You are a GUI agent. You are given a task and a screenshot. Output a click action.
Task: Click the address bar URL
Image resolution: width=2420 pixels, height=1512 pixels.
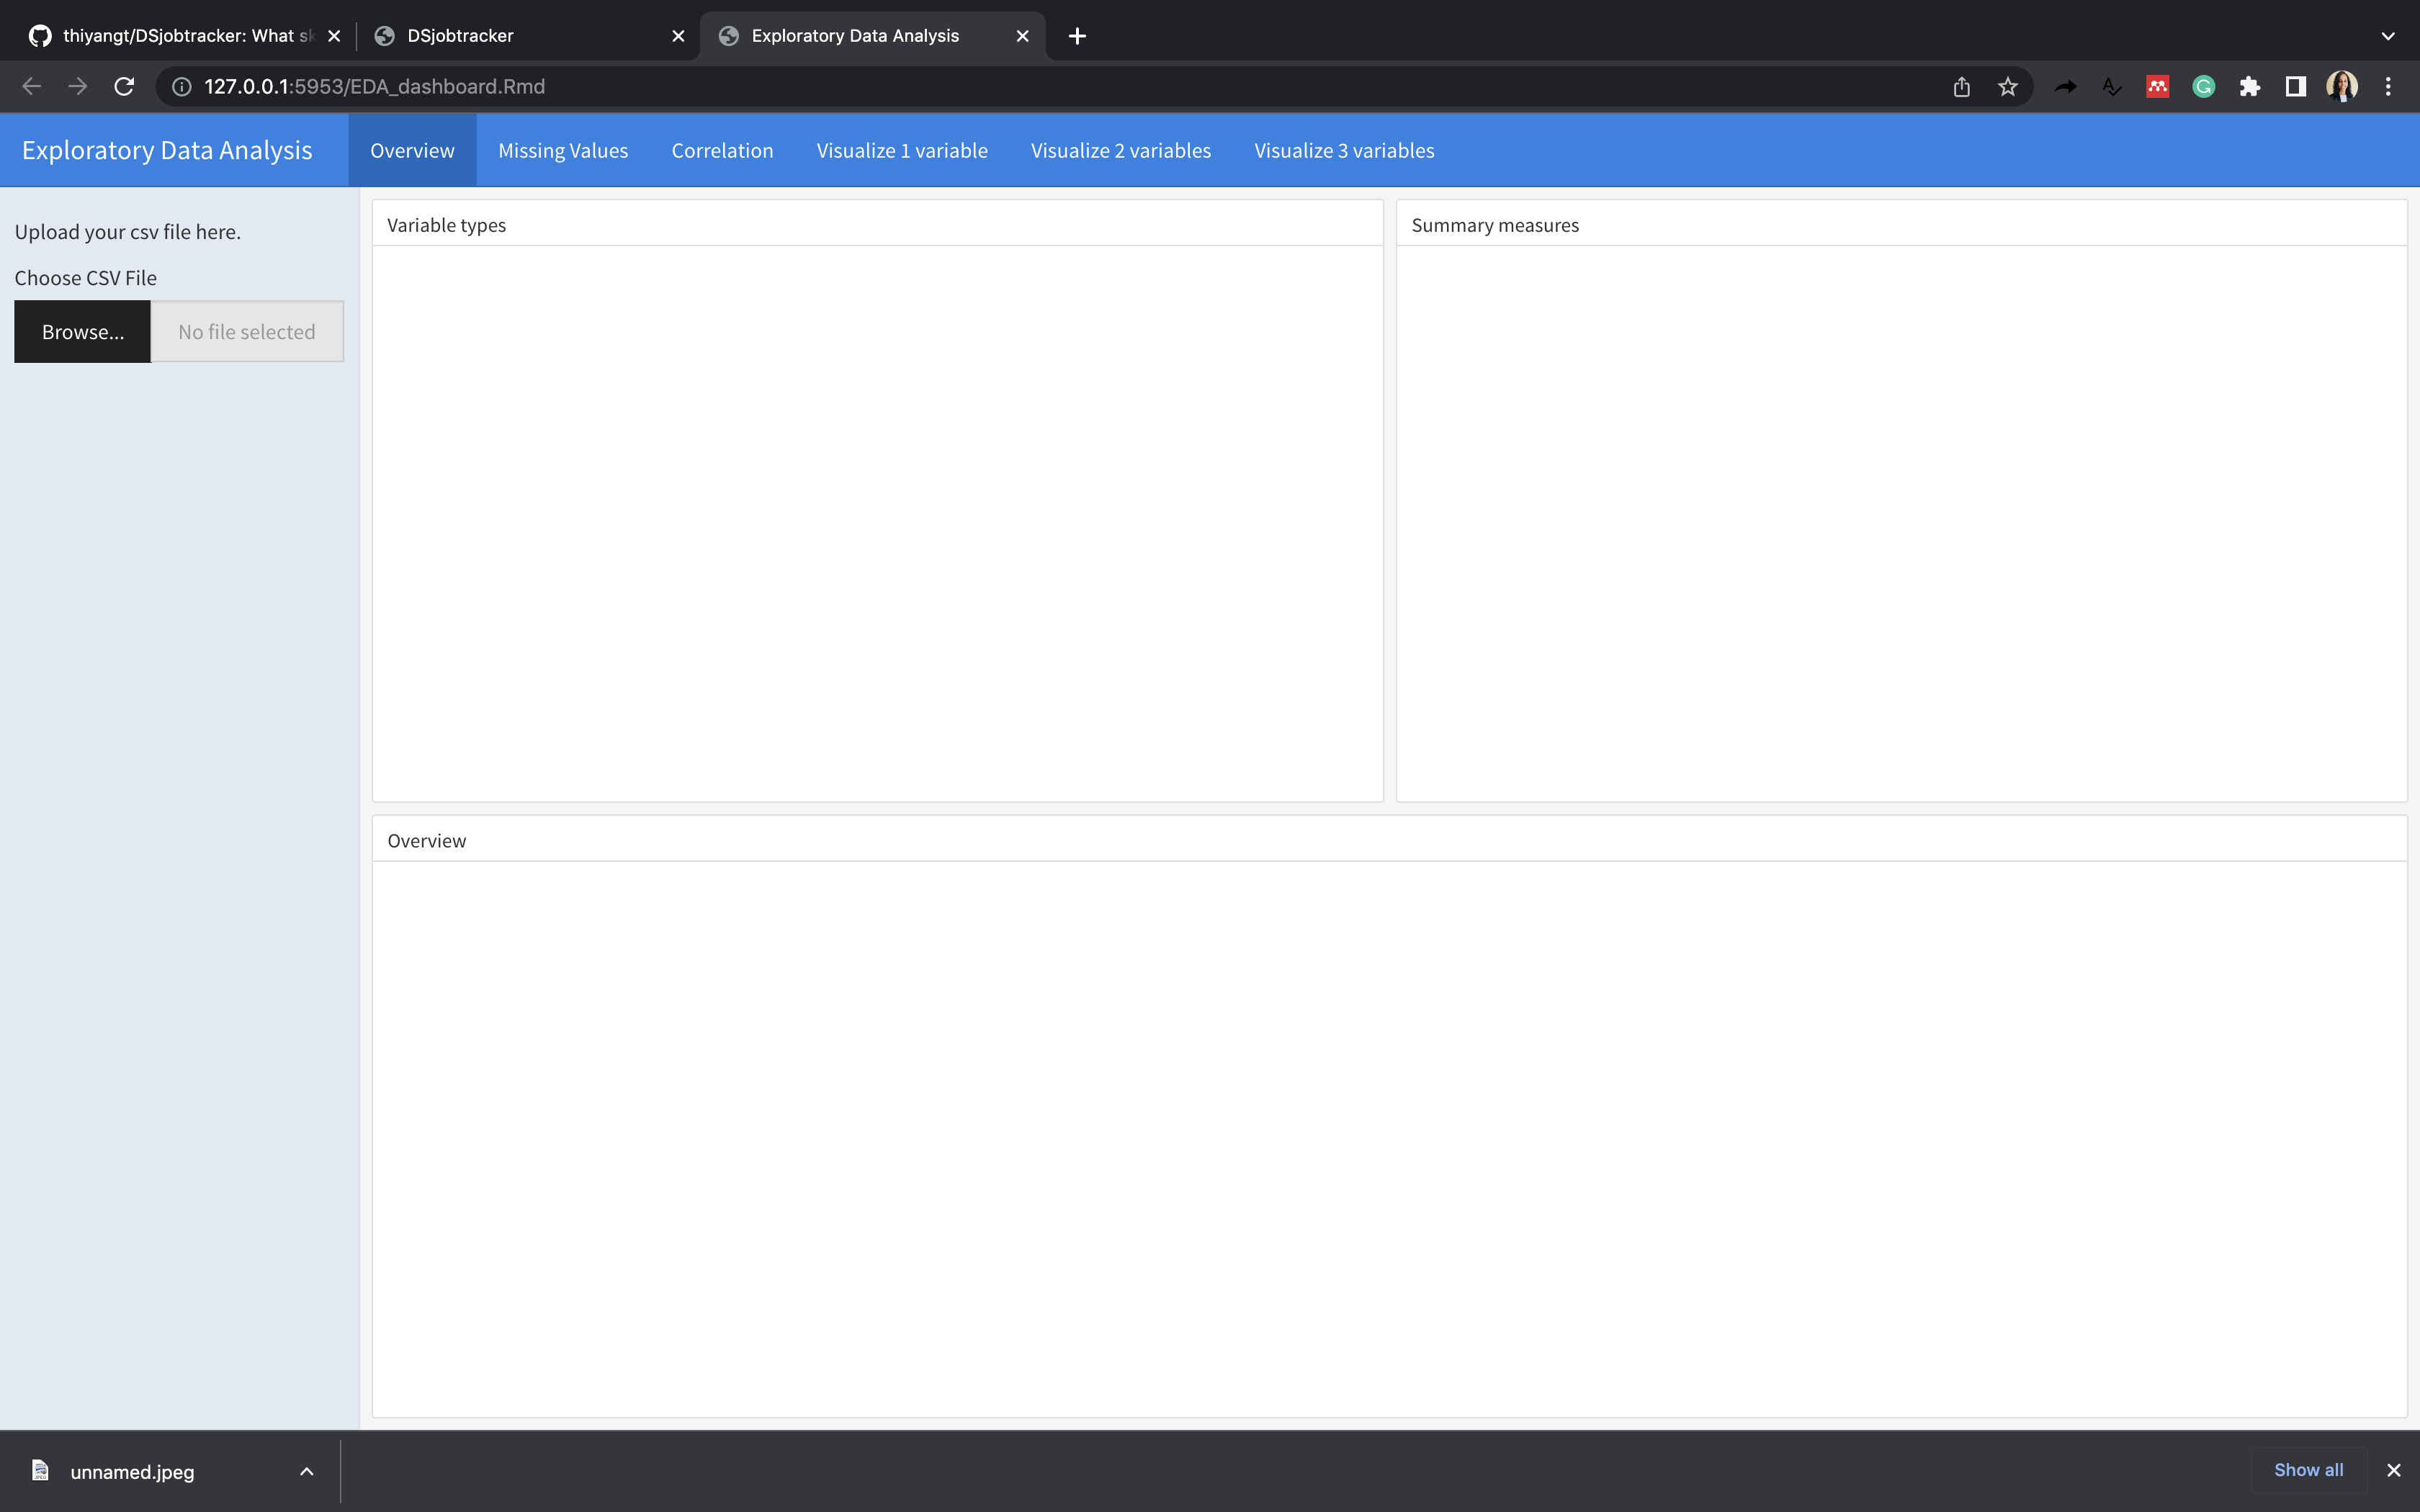374,87
